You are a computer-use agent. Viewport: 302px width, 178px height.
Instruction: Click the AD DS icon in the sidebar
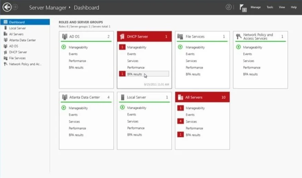pos(6,46)
